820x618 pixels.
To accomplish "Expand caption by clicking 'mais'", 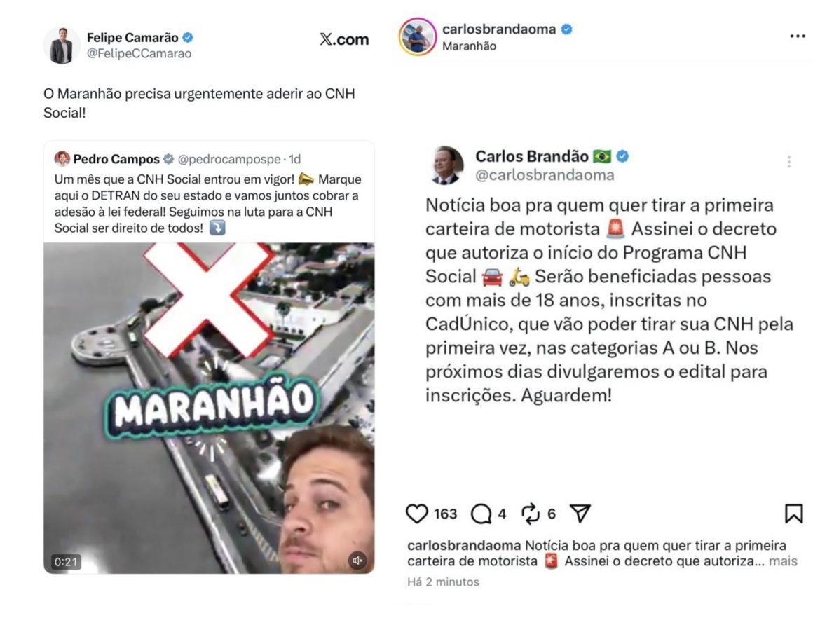I will [x=783, y=561].
